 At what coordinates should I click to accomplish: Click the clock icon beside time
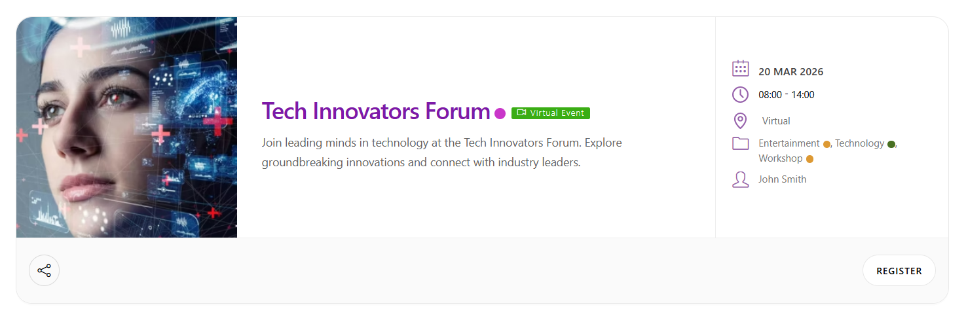pyautogui.click(x=740, y=94)
